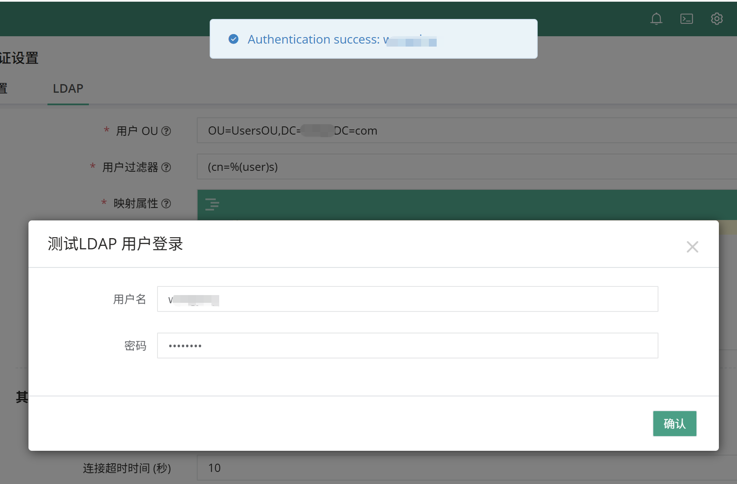Open the web terminal icon
This screenshot has width=737, height=484.
pyautogui.click(x=687, y=19)
